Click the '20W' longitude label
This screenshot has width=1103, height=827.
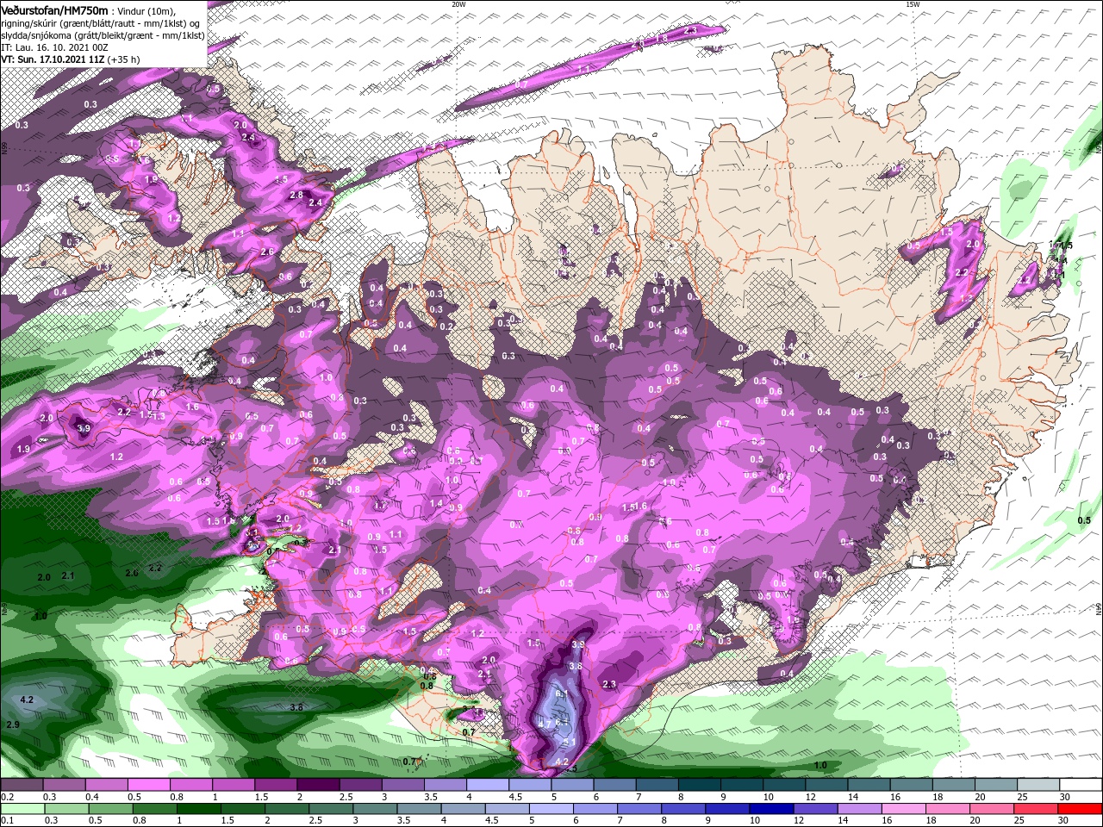[x=458, y=4]
